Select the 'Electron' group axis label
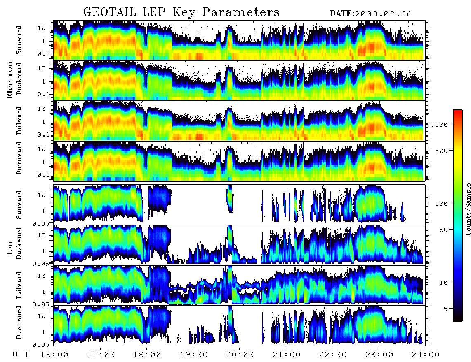Image resolution: width=471 pixels, height=362 pixels. coord(10,80)
